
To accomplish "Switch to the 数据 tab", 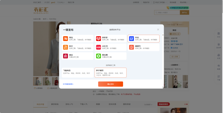I will [98, 104].
